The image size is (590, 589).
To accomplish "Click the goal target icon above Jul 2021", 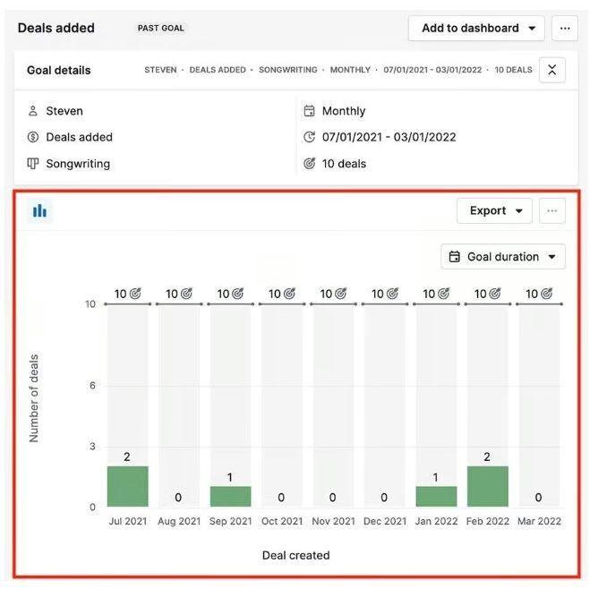I will (x=135, y=294).
